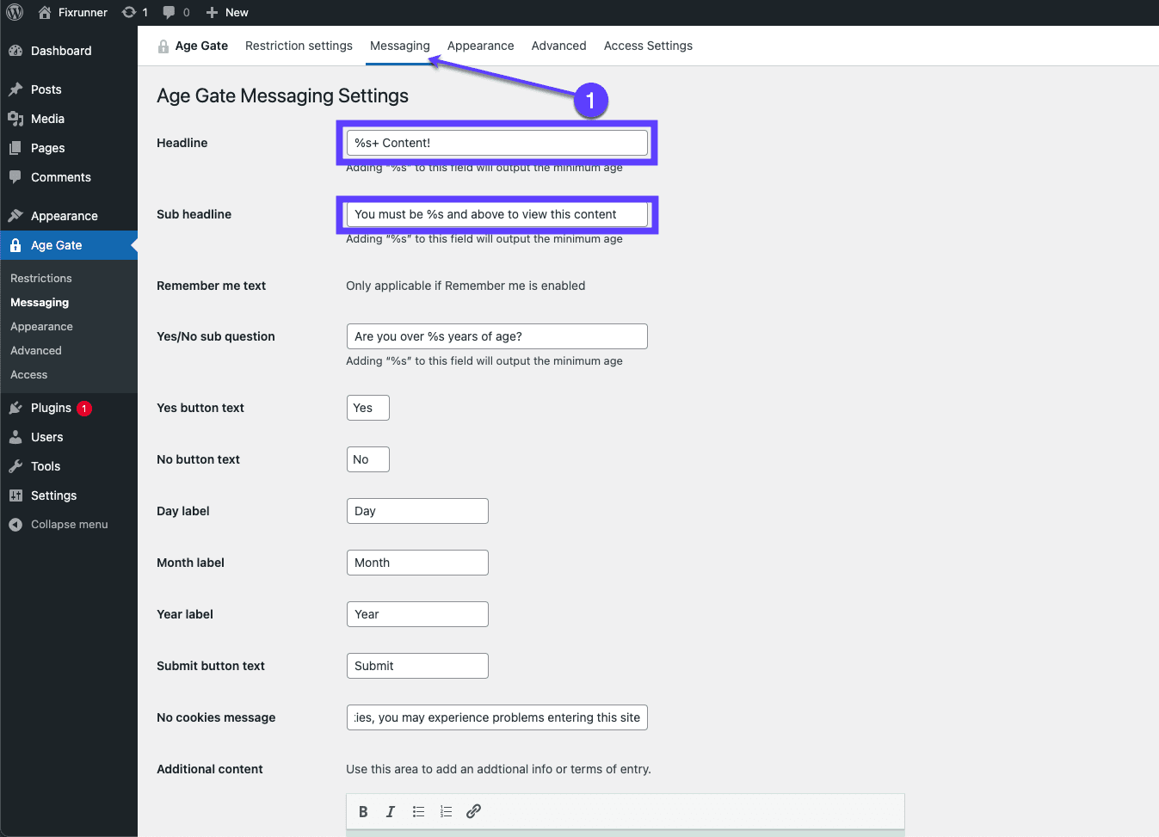The image size is (1159, 837).
Task: Click Fixrunner site name link
Action: click(83, 12)
